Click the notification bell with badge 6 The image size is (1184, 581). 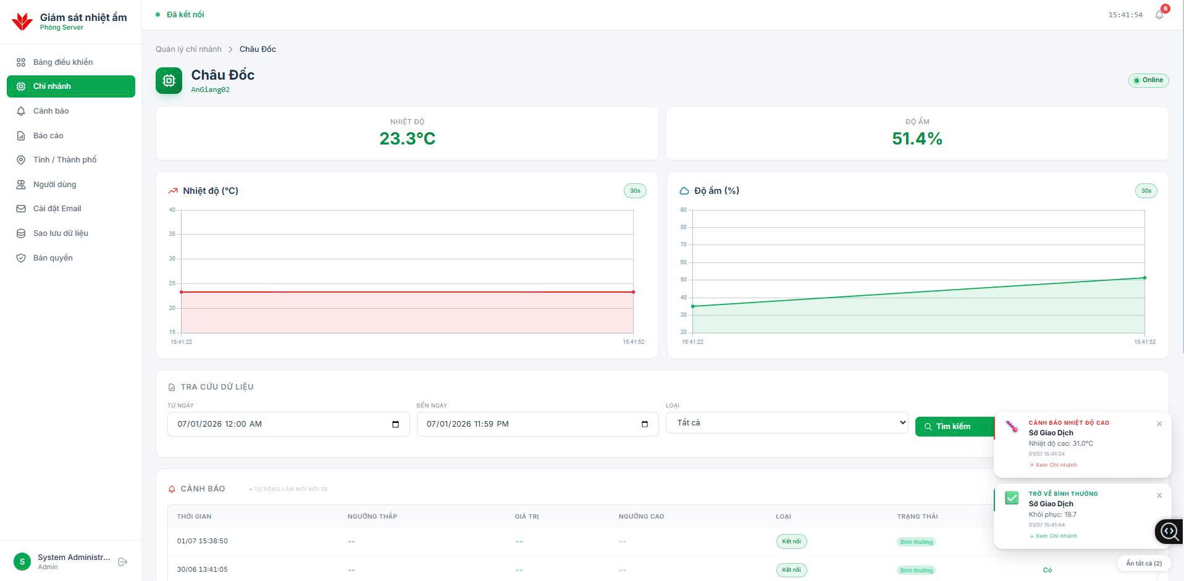pyautogui.click(x=1159, y=15)
